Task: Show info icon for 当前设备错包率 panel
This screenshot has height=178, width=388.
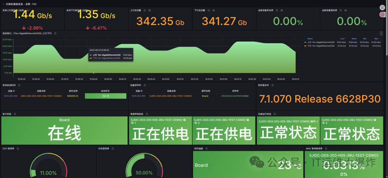Action: (x=341, y=10)
